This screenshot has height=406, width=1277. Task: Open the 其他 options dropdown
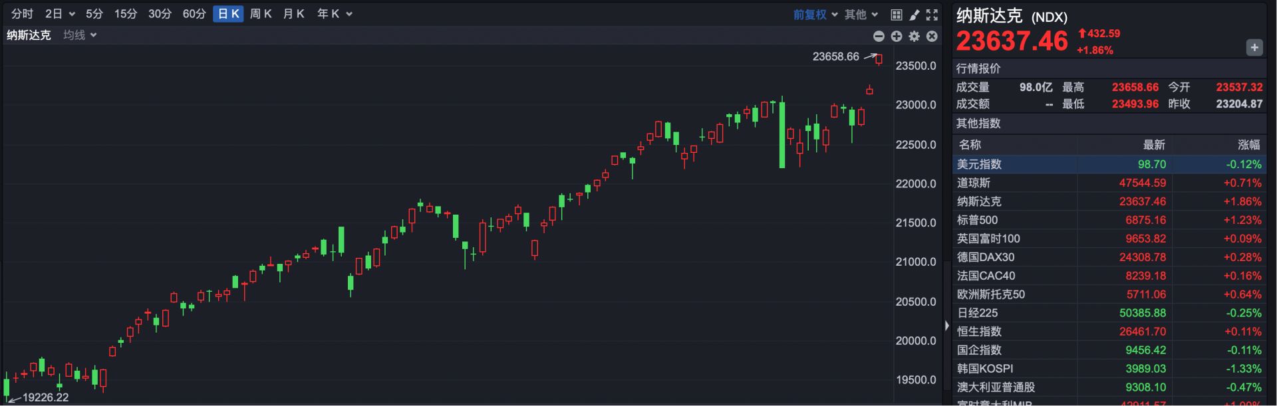[861, 15]
